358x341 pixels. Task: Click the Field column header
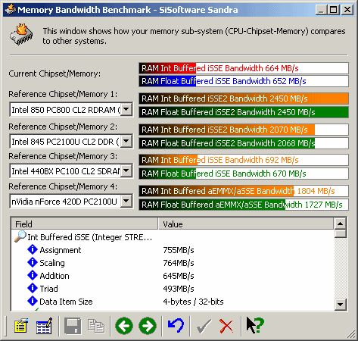(85, 224)
